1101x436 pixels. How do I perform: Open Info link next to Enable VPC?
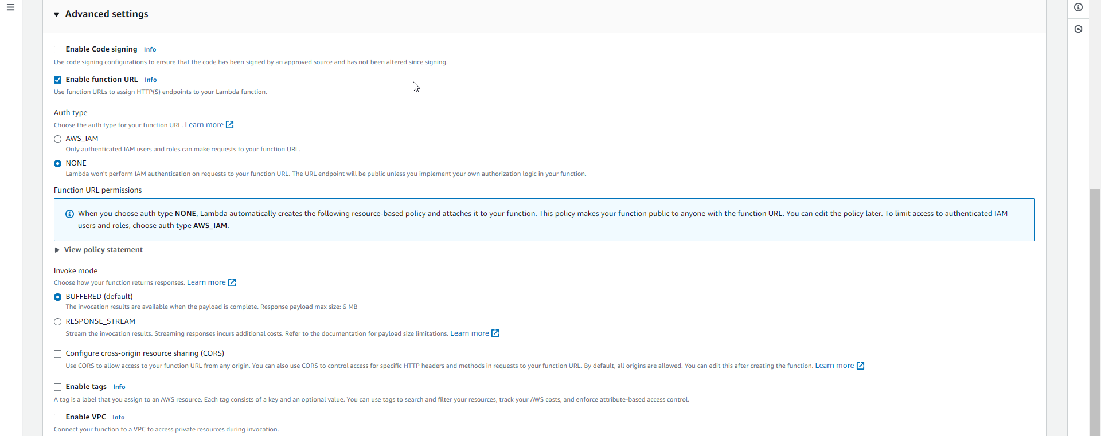pos(118,418)
